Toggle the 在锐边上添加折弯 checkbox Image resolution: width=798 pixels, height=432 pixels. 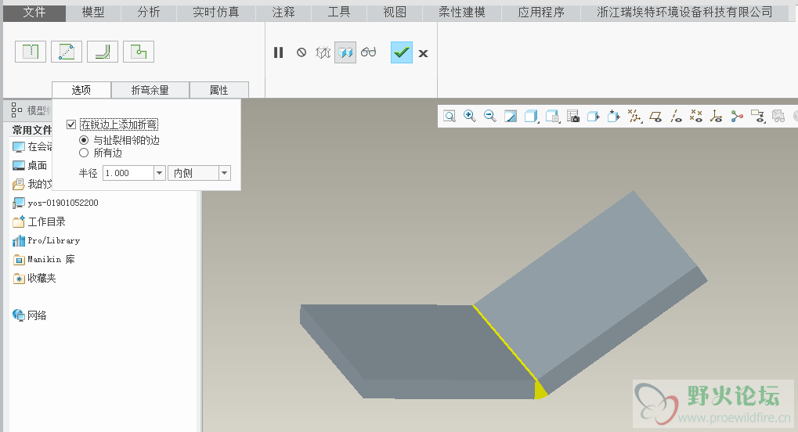[x=71, y=124]
